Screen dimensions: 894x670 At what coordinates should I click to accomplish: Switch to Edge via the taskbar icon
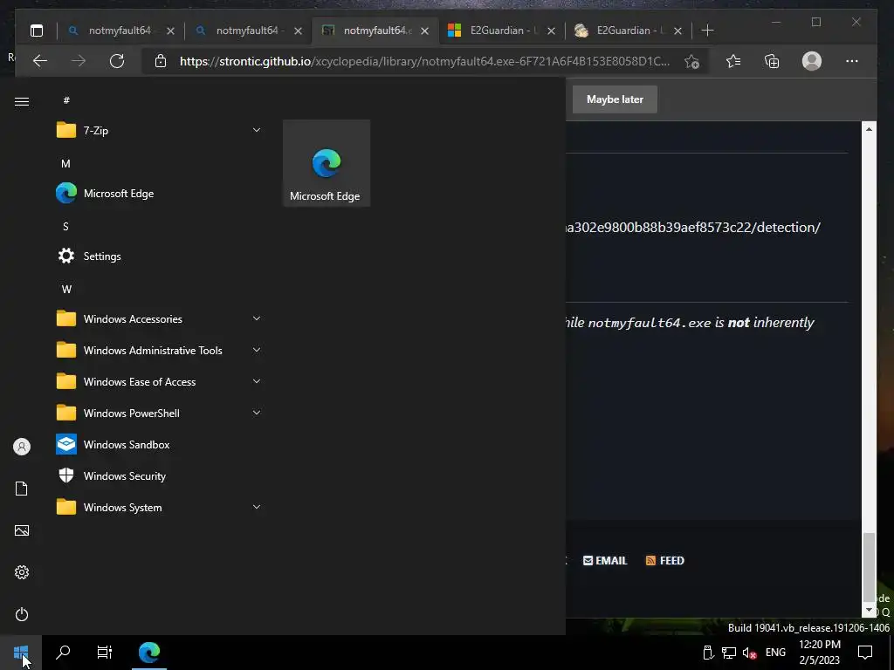click(149, 653)
